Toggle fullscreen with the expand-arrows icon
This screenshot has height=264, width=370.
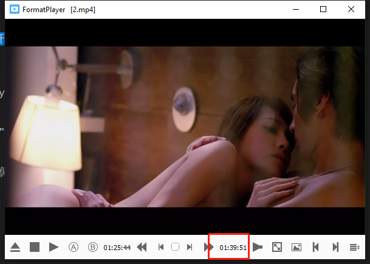tap(277, 247)
